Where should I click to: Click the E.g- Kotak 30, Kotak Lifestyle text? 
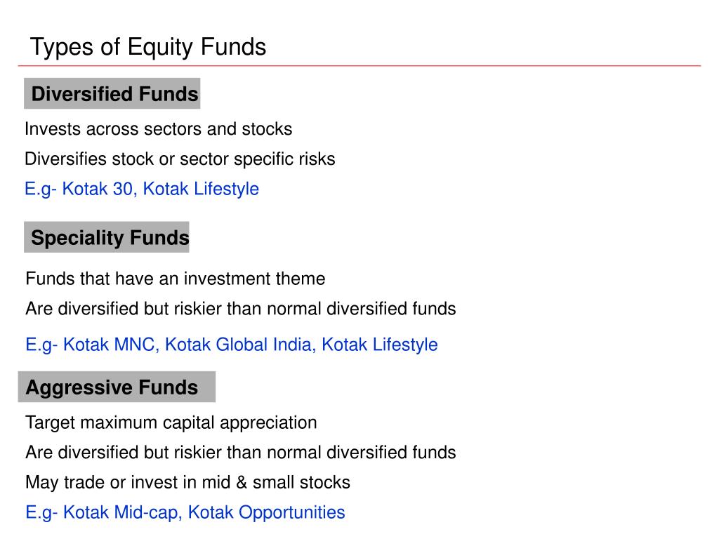click(x=142, y=189)
